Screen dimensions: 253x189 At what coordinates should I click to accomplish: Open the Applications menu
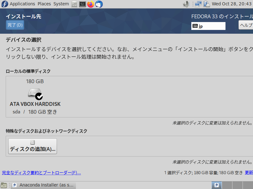22,4
